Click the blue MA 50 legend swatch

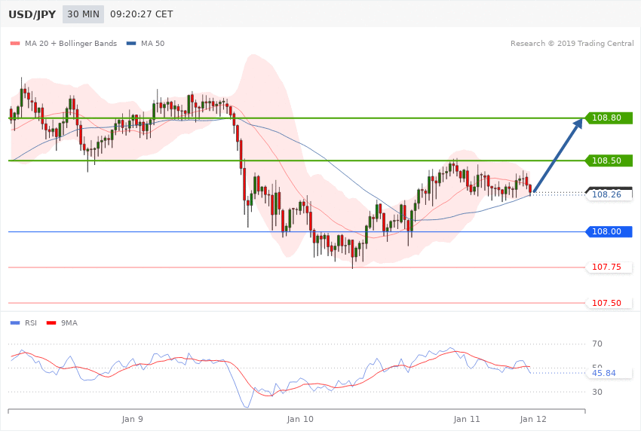131,43
